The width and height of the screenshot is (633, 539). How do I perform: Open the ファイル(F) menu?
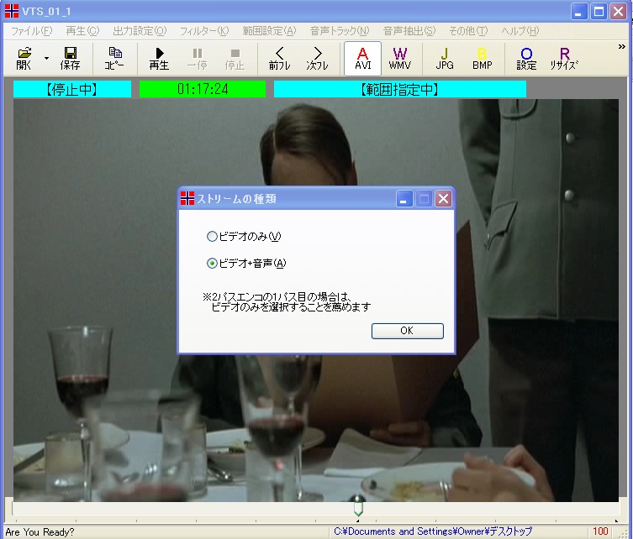pos(31,31)
